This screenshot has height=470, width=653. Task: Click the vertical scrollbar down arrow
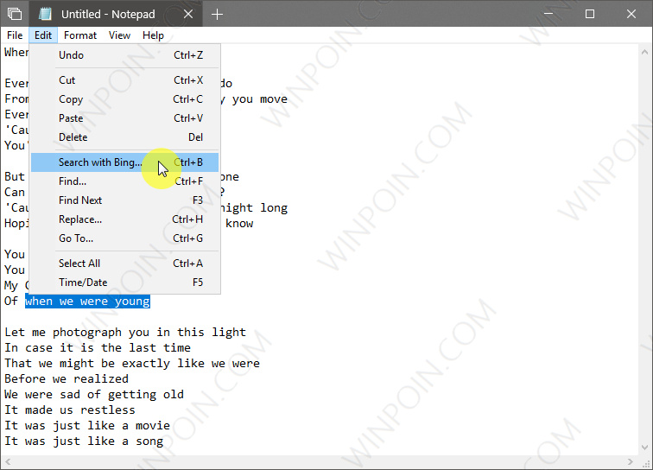click(644, 448)
